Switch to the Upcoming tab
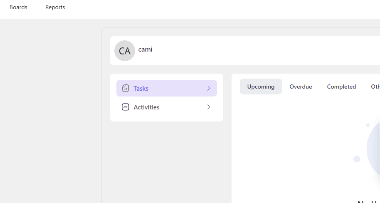Viewport: 380px width, 203px height. 261,87
